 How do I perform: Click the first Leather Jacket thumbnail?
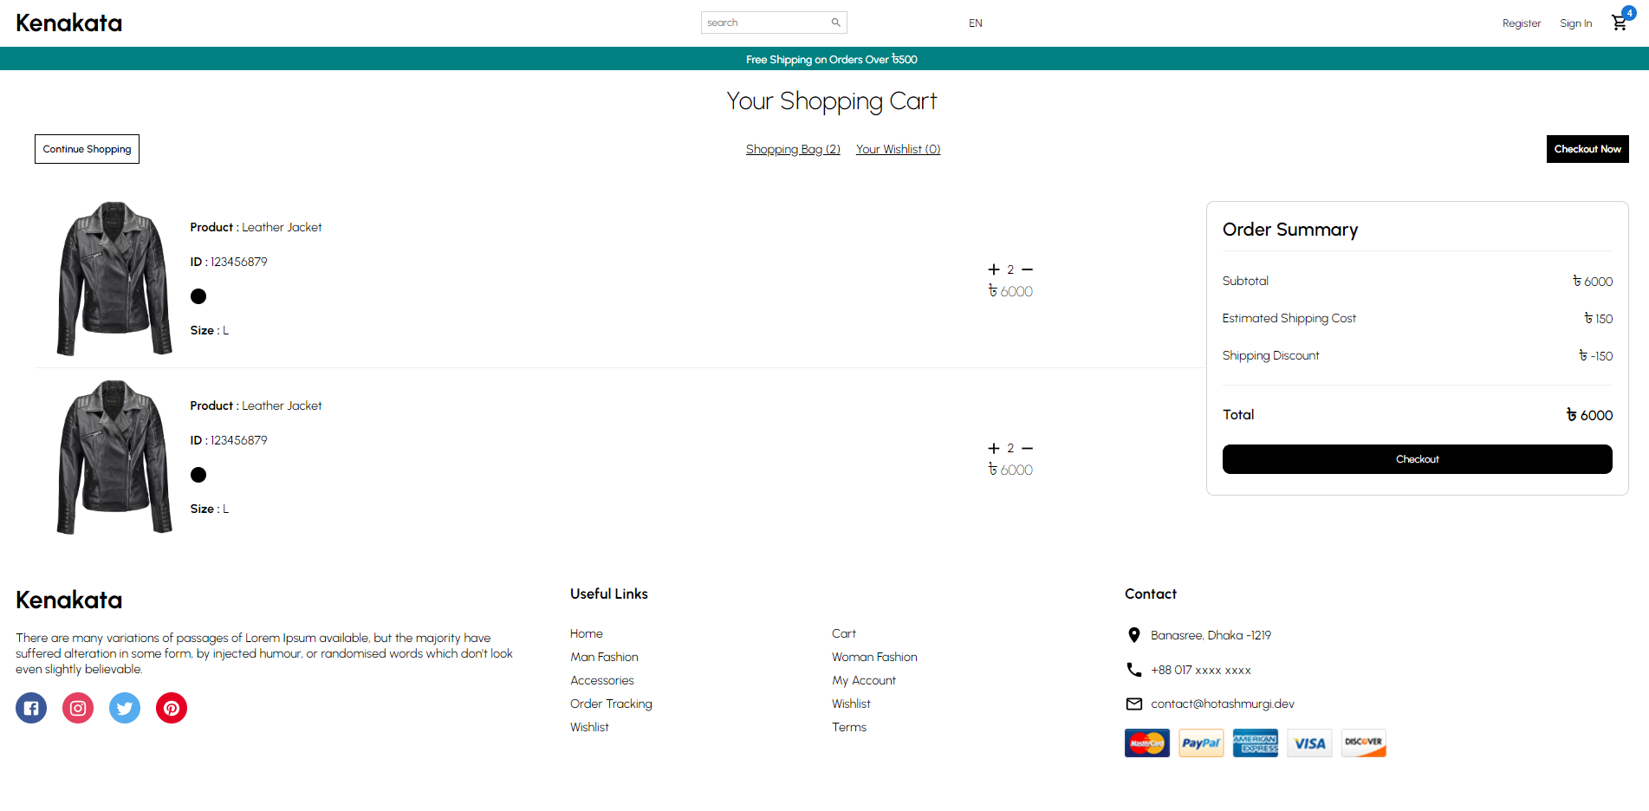click(114, 278)
